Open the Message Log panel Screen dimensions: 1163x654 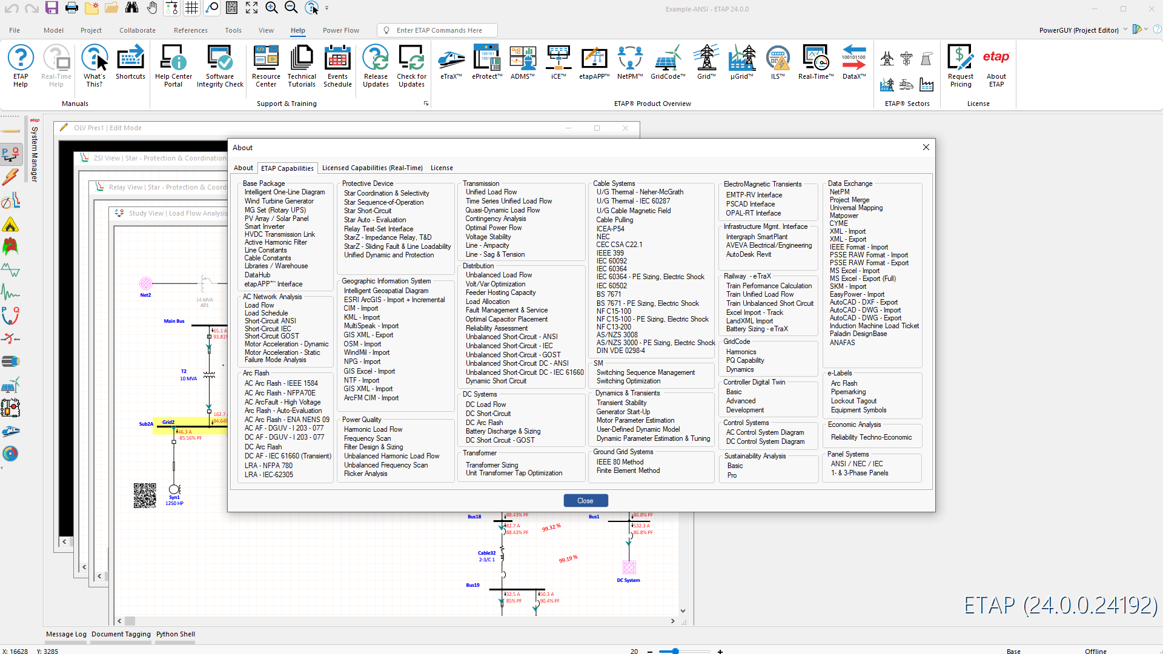tap(66, 634)
